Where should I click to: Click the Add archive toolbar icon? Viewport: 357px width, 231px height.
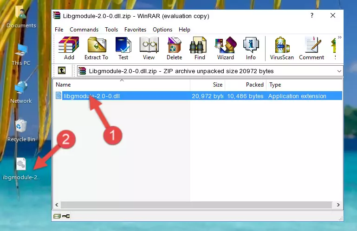(69, 48)
